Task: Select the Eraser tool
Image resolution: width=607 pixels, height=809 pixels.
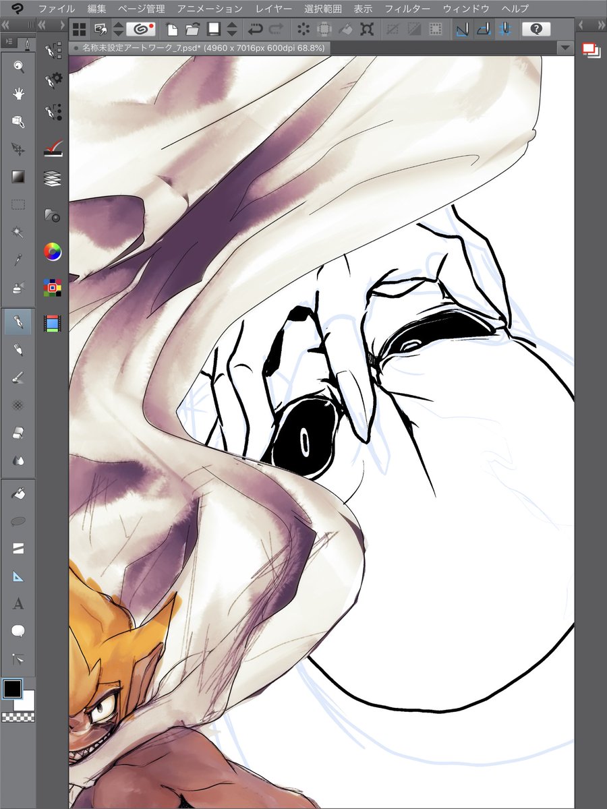Action: click(x=18, y=432)
